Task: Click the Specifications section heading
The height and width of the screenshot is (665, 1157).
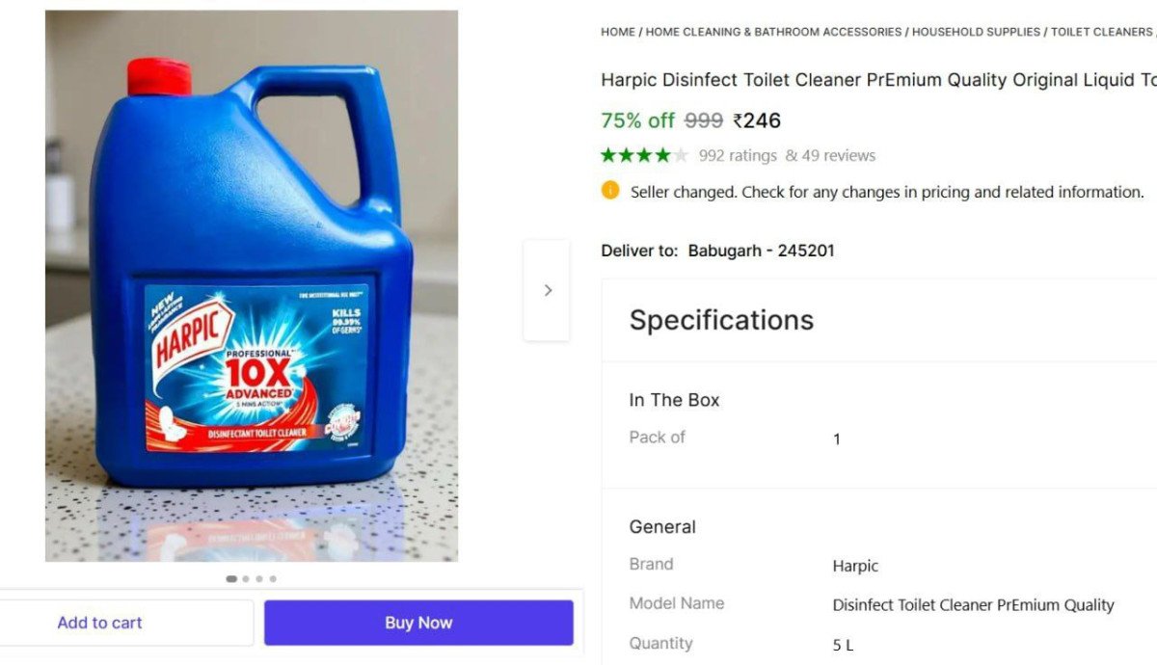Action: [x=721, y=320]
